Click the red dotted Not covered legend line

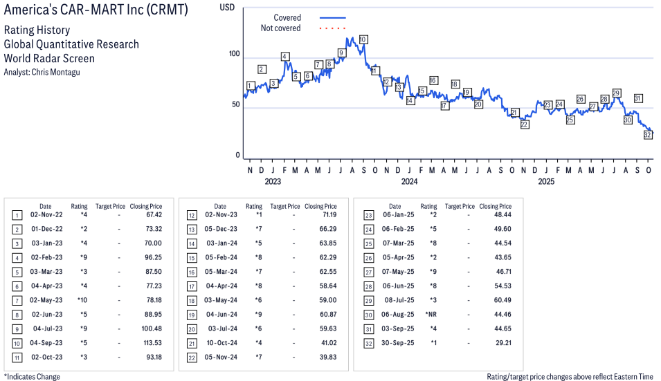pos(332,28)
